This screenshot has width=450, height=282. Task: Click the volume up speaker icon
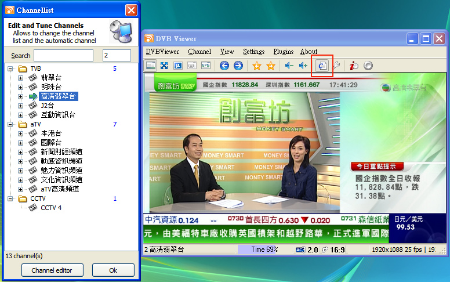point(303,66)
